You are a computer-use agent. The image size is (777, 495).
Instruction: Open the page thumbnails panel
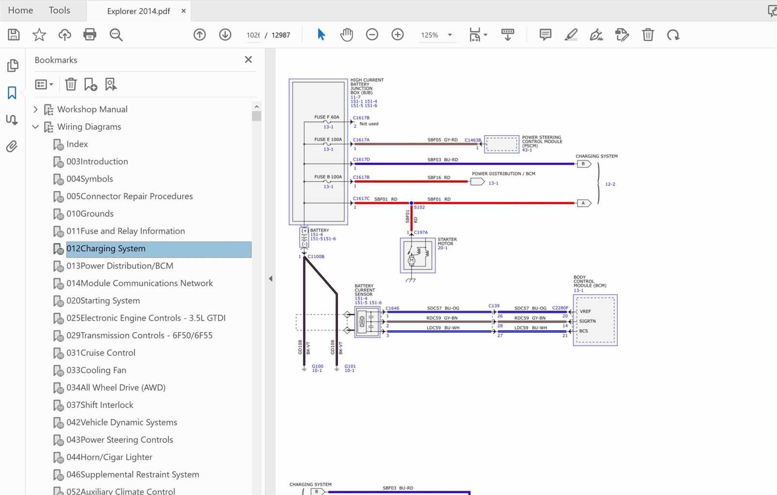pyautogui.click(x=13, y=65)
